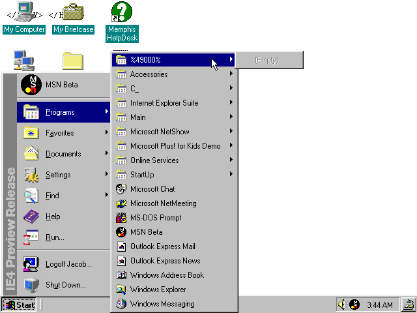
Task: Click the Shut Down monitor icon
Action: (31, 285)
